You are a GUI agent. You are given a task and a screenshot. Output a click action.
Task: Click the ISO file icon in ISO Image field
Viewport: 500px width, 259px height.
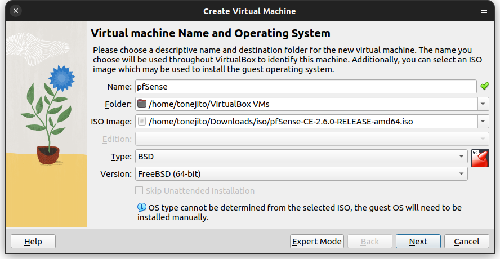pyautogui.click(x=142, y=121)
